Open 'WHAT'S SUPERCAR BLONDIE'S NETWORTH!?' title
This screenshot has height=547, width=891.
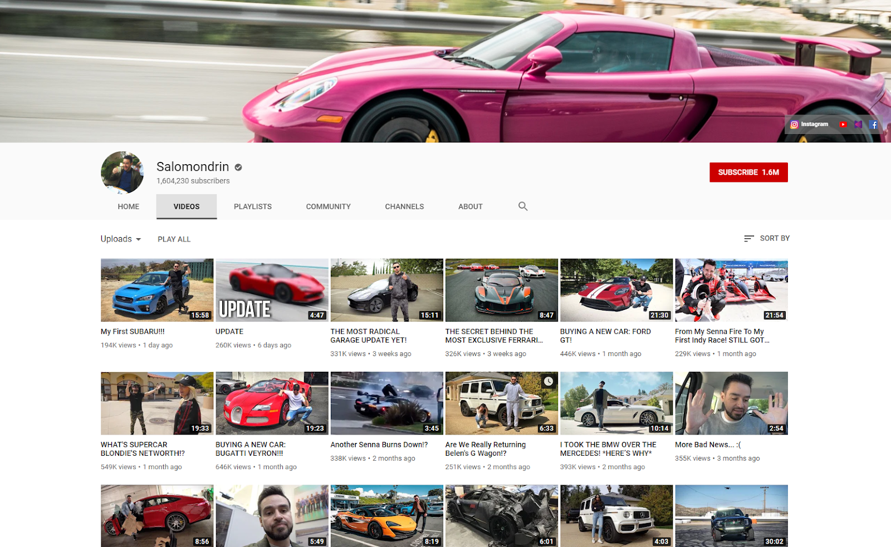coord(143,449)
